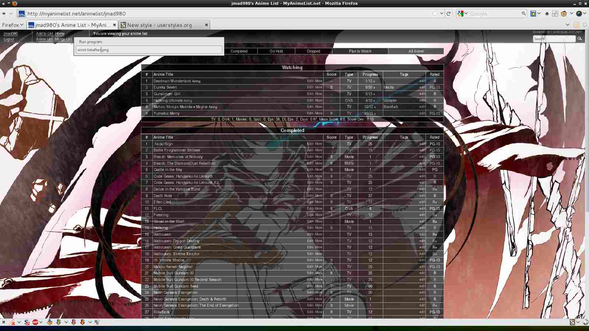
Task: Click the Greasemonkey monkey icon
Action: coord(564,14)
